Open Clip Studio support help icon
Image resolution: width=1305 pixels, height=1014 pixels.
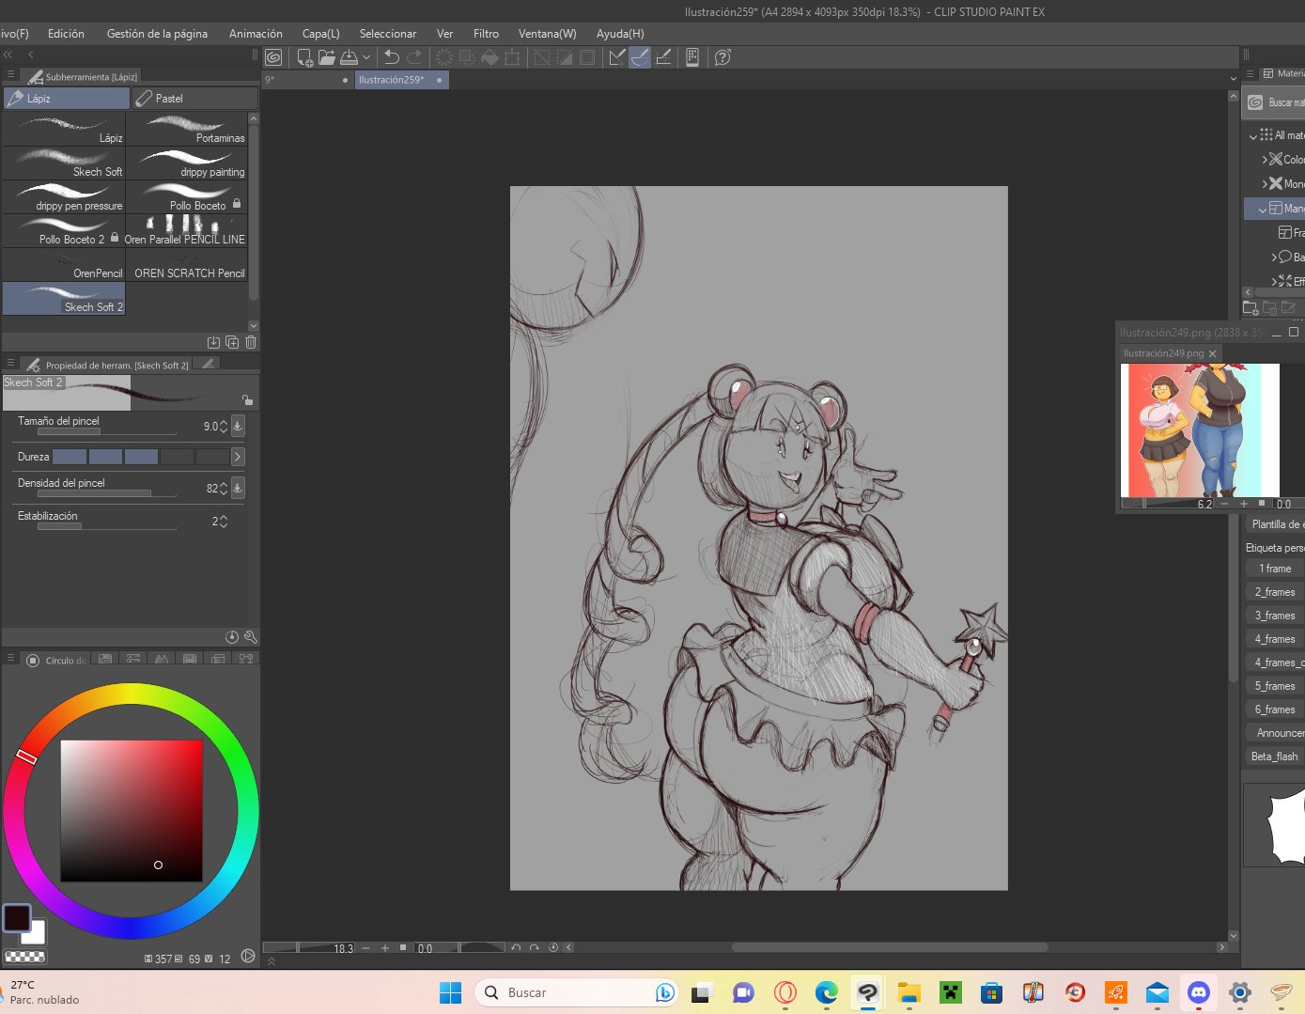coord(722,57)
